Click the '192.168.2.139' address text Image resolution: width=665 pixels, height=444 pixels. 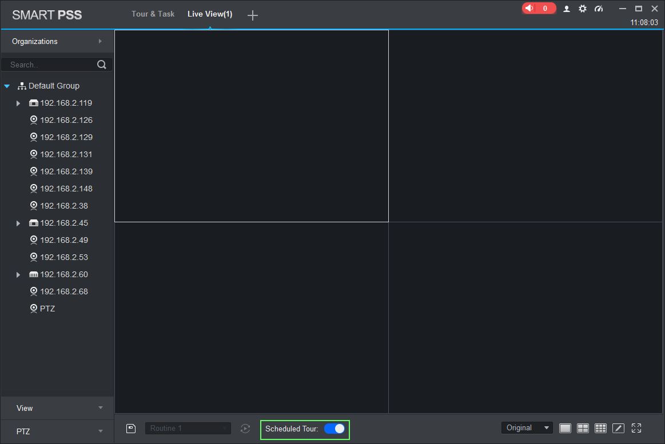pos(66,171)
